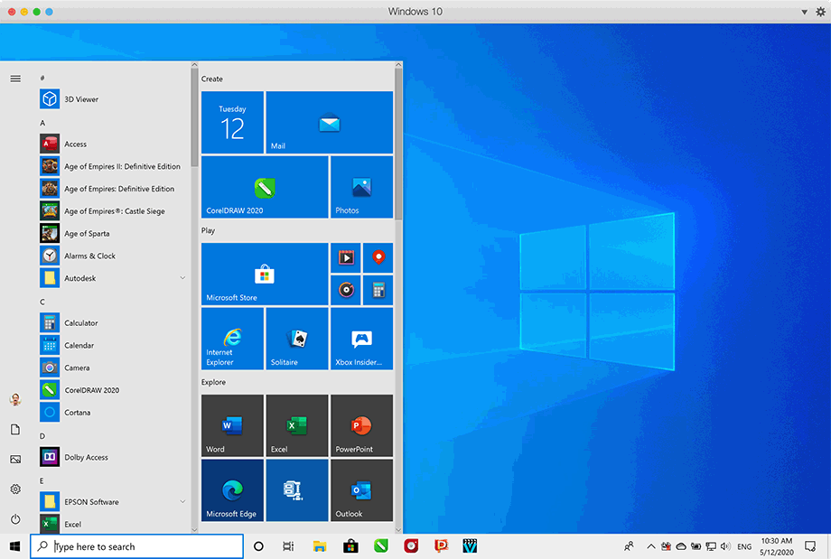831x559 pixels.
Task: Open the Maps small tile
Action: click(x=378, y=257)
